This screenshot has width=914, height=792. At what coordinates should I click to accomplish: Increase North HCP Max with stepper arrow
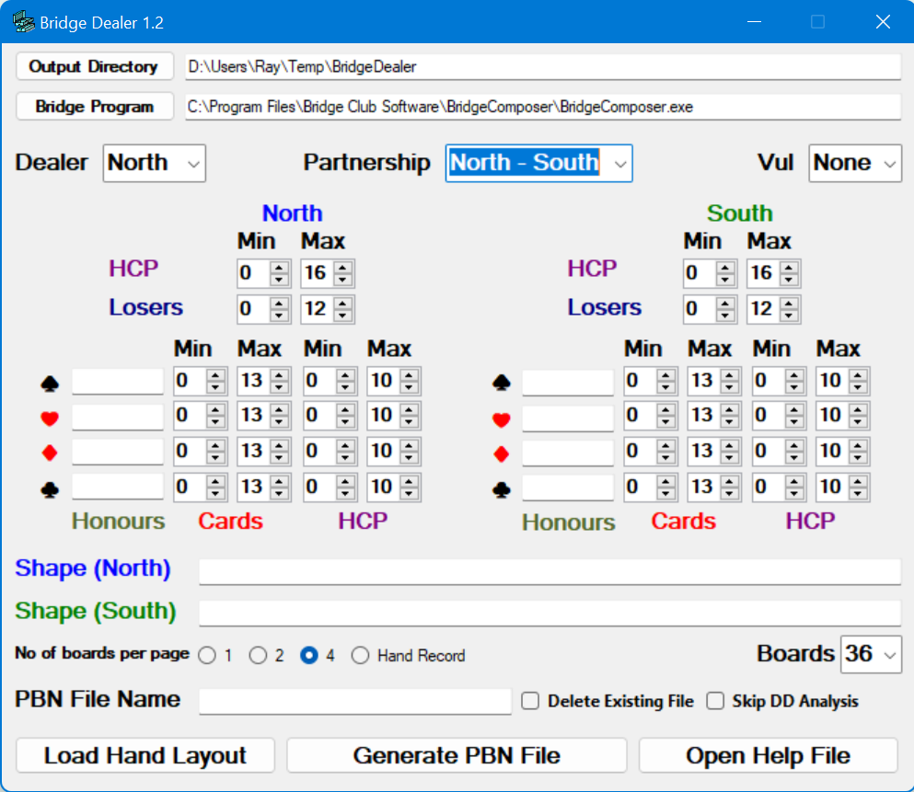(x=342, y=268)
